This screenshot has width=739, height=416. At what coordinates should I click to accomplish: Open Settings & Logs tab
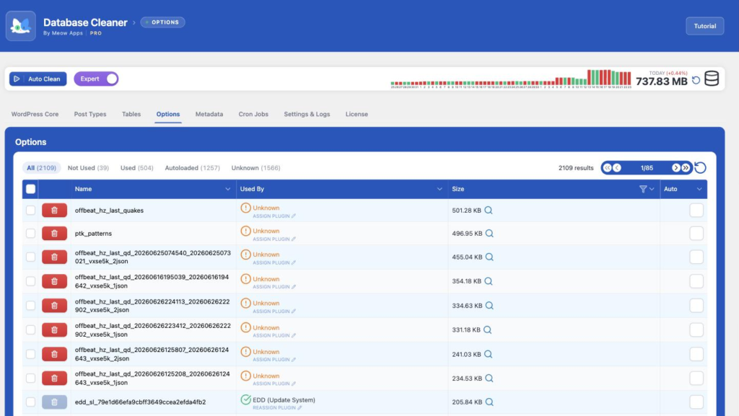(307, 115)
